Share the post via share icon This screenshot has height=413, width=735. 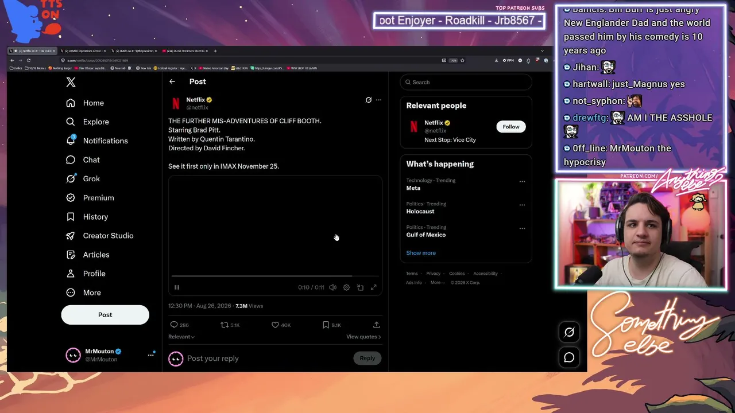tap(377, 325)
